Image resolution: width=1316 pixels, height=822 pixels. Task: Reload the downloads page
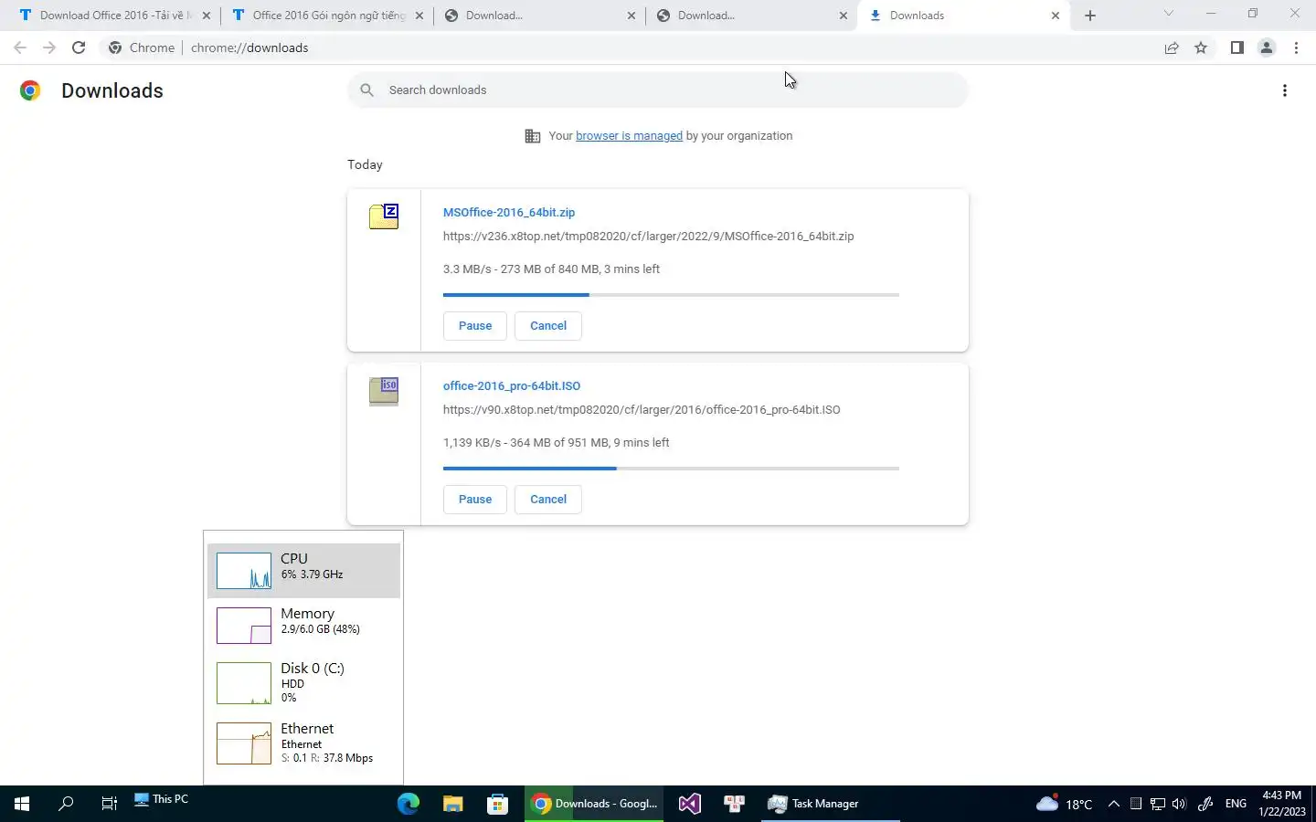point(79,47)
